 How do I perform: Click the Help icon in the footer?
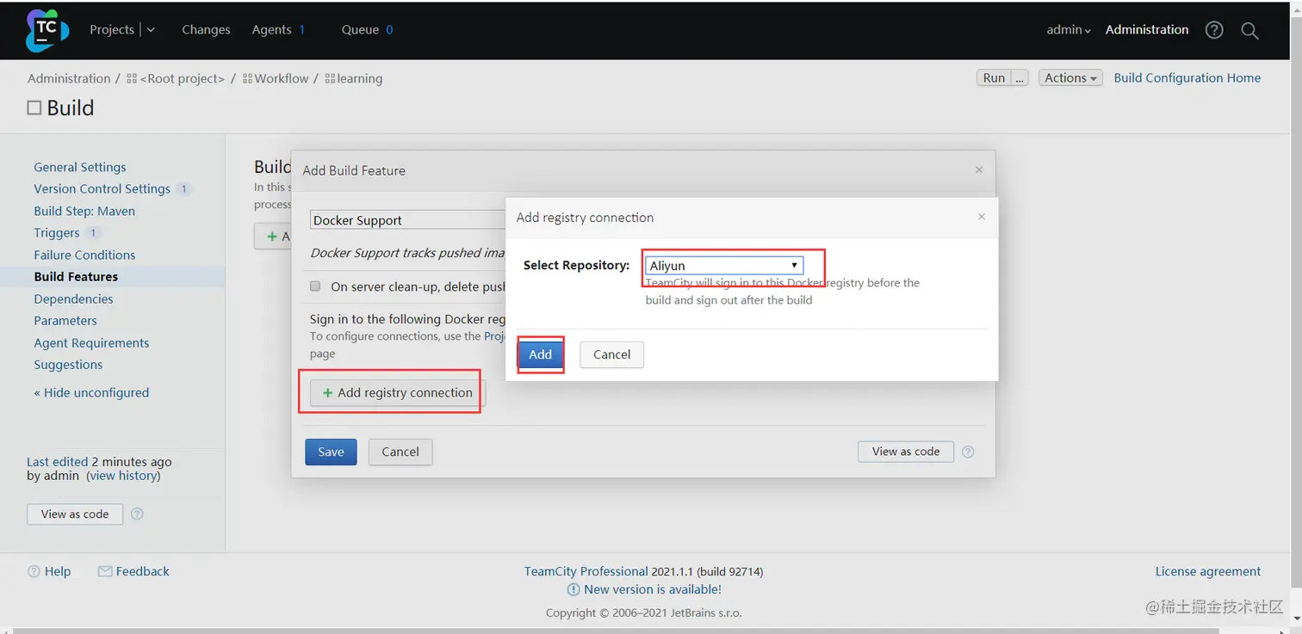[x=34, y=571]
